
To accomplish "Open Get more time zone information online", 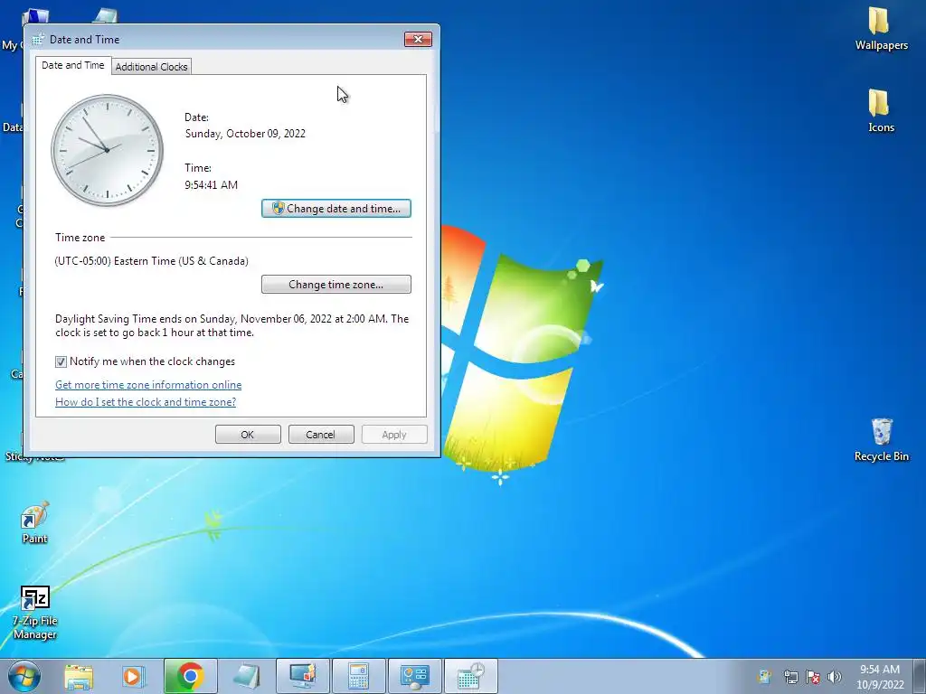I will [x=148, y=385].
